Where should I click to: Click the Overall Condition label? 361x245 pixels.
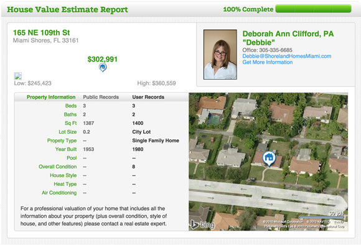tap(57, 167)
